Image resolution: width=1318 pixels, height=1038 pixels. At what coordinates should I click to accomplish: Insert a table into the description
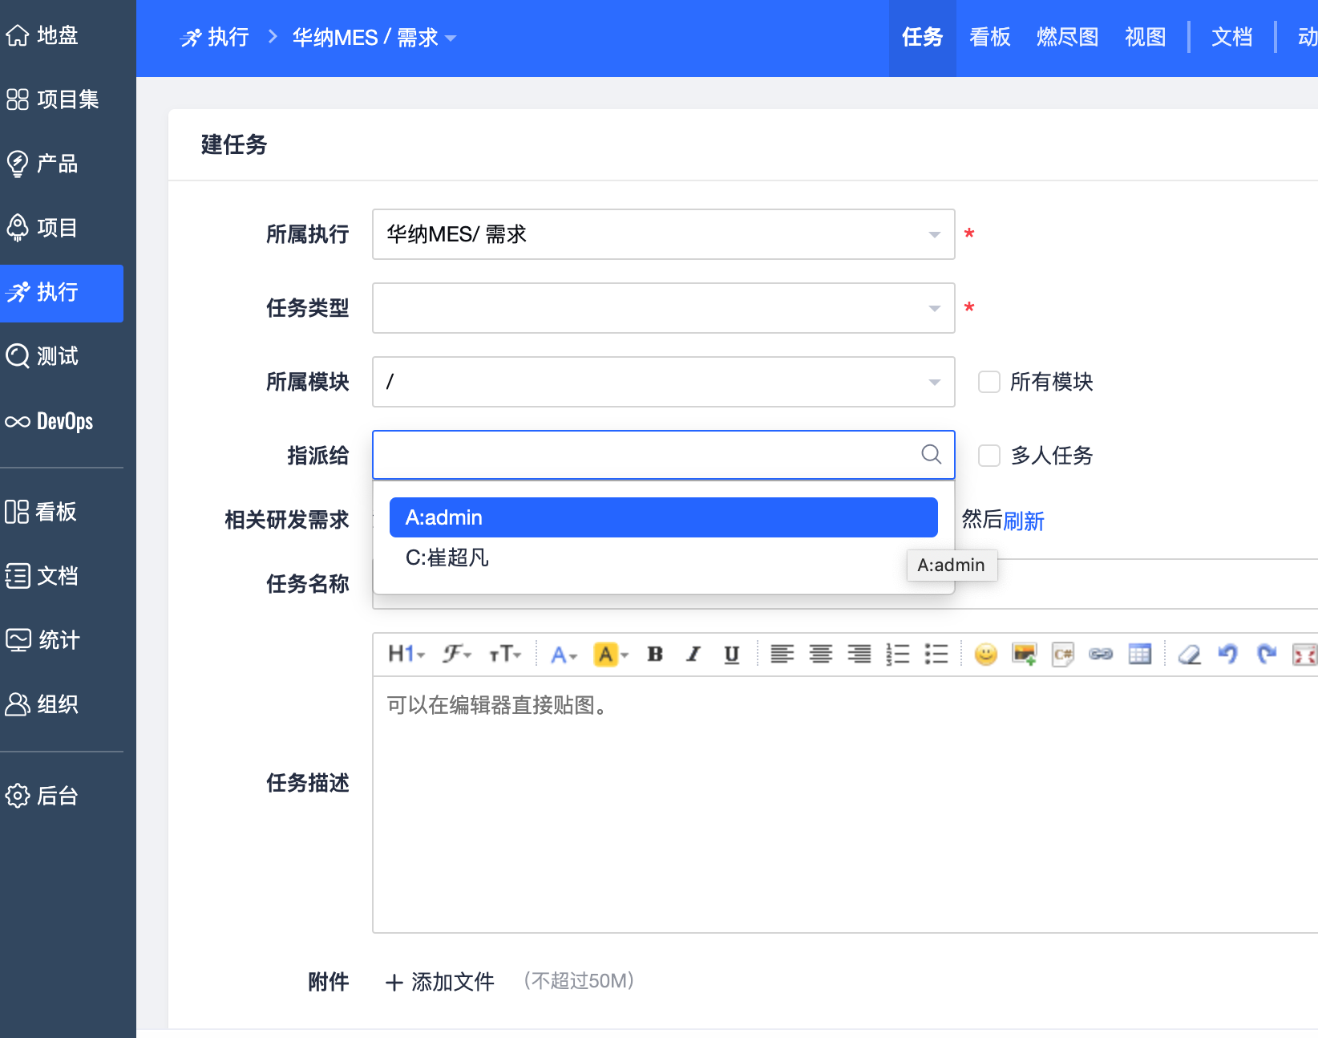click(1139, 655)
